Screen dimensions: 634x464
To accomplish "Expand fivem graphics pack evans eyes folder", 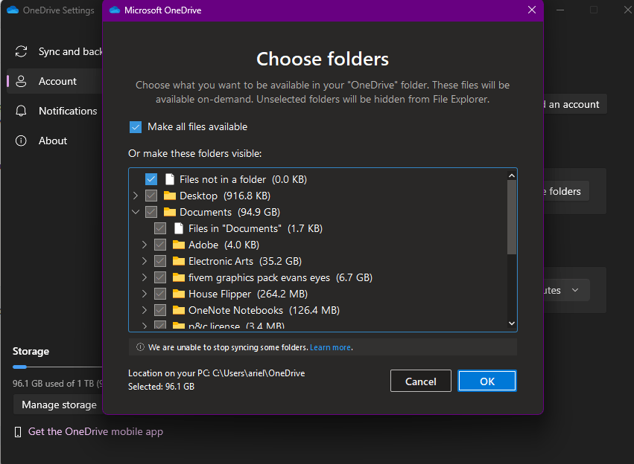I will pos(145,277).
